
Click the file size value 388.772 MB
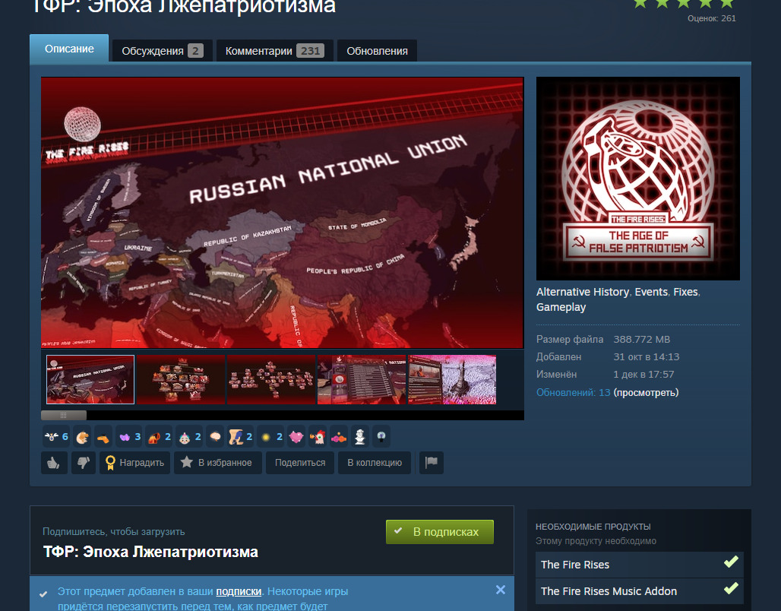(641, 340)
